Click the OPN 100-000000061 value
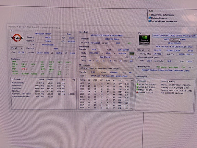This screenshot has width=197, height=148. click(x=48, y=45)
